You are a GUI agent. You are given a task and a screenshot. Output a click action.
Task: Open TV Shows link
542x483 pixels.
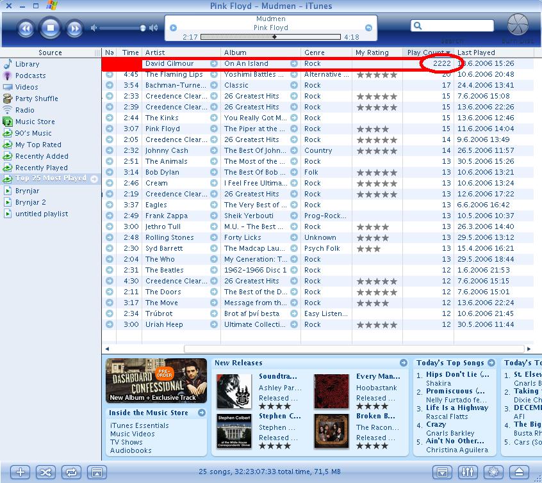click(x=126, y=442)
